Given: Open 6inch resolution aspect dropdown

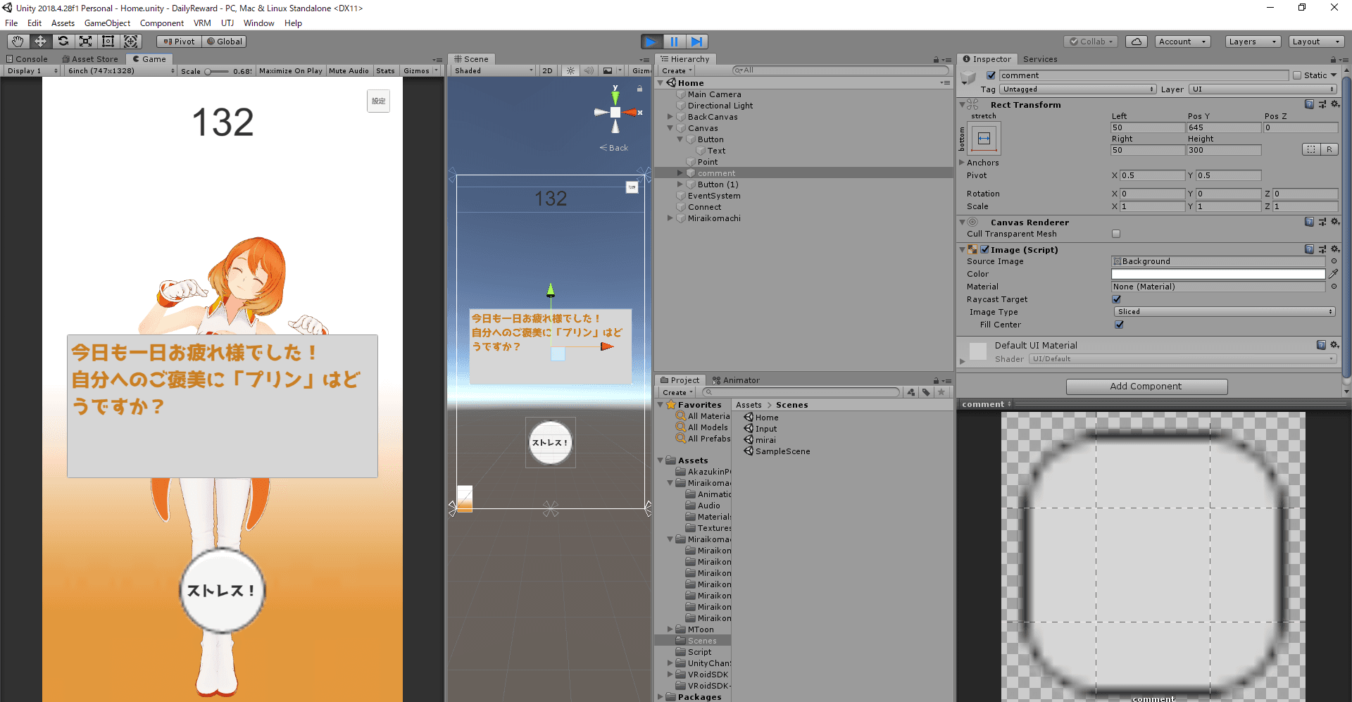Looking at the screenshot, I should (121, 70).
